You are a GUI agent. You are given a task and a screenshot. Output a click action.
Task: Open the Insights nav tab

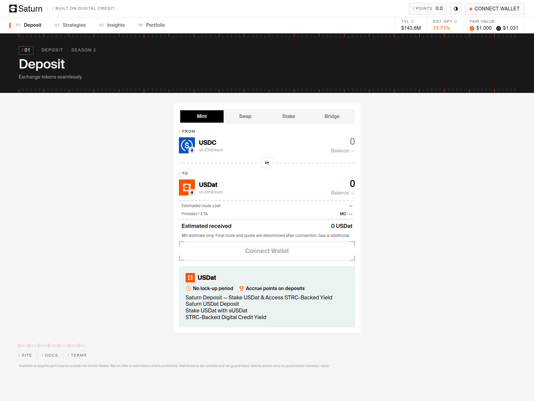(x=112, y=25)
